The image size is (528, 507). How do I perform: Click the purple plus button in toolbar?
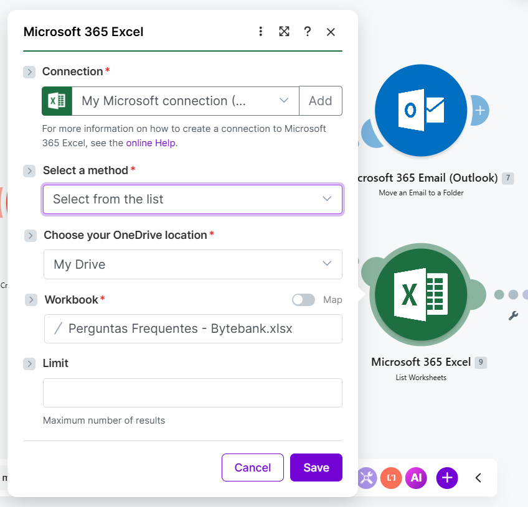(x=447, y=478)
